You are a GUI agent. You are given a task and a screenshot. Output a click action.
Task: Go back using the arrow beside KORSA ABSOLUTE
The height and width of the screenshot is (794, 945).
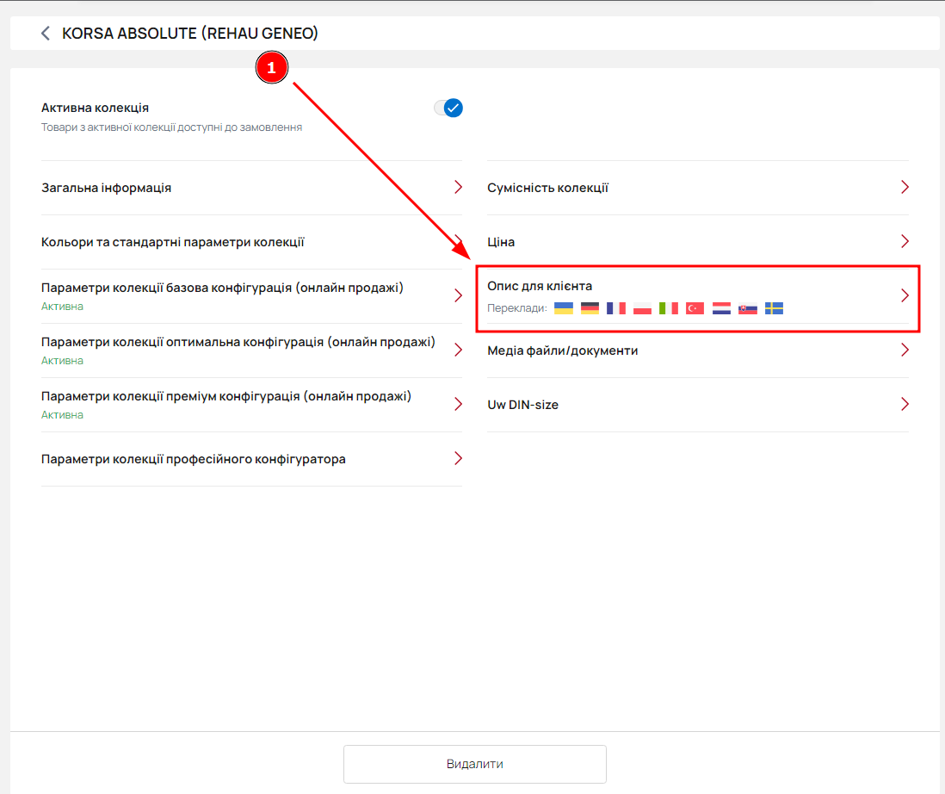point(46,34)
